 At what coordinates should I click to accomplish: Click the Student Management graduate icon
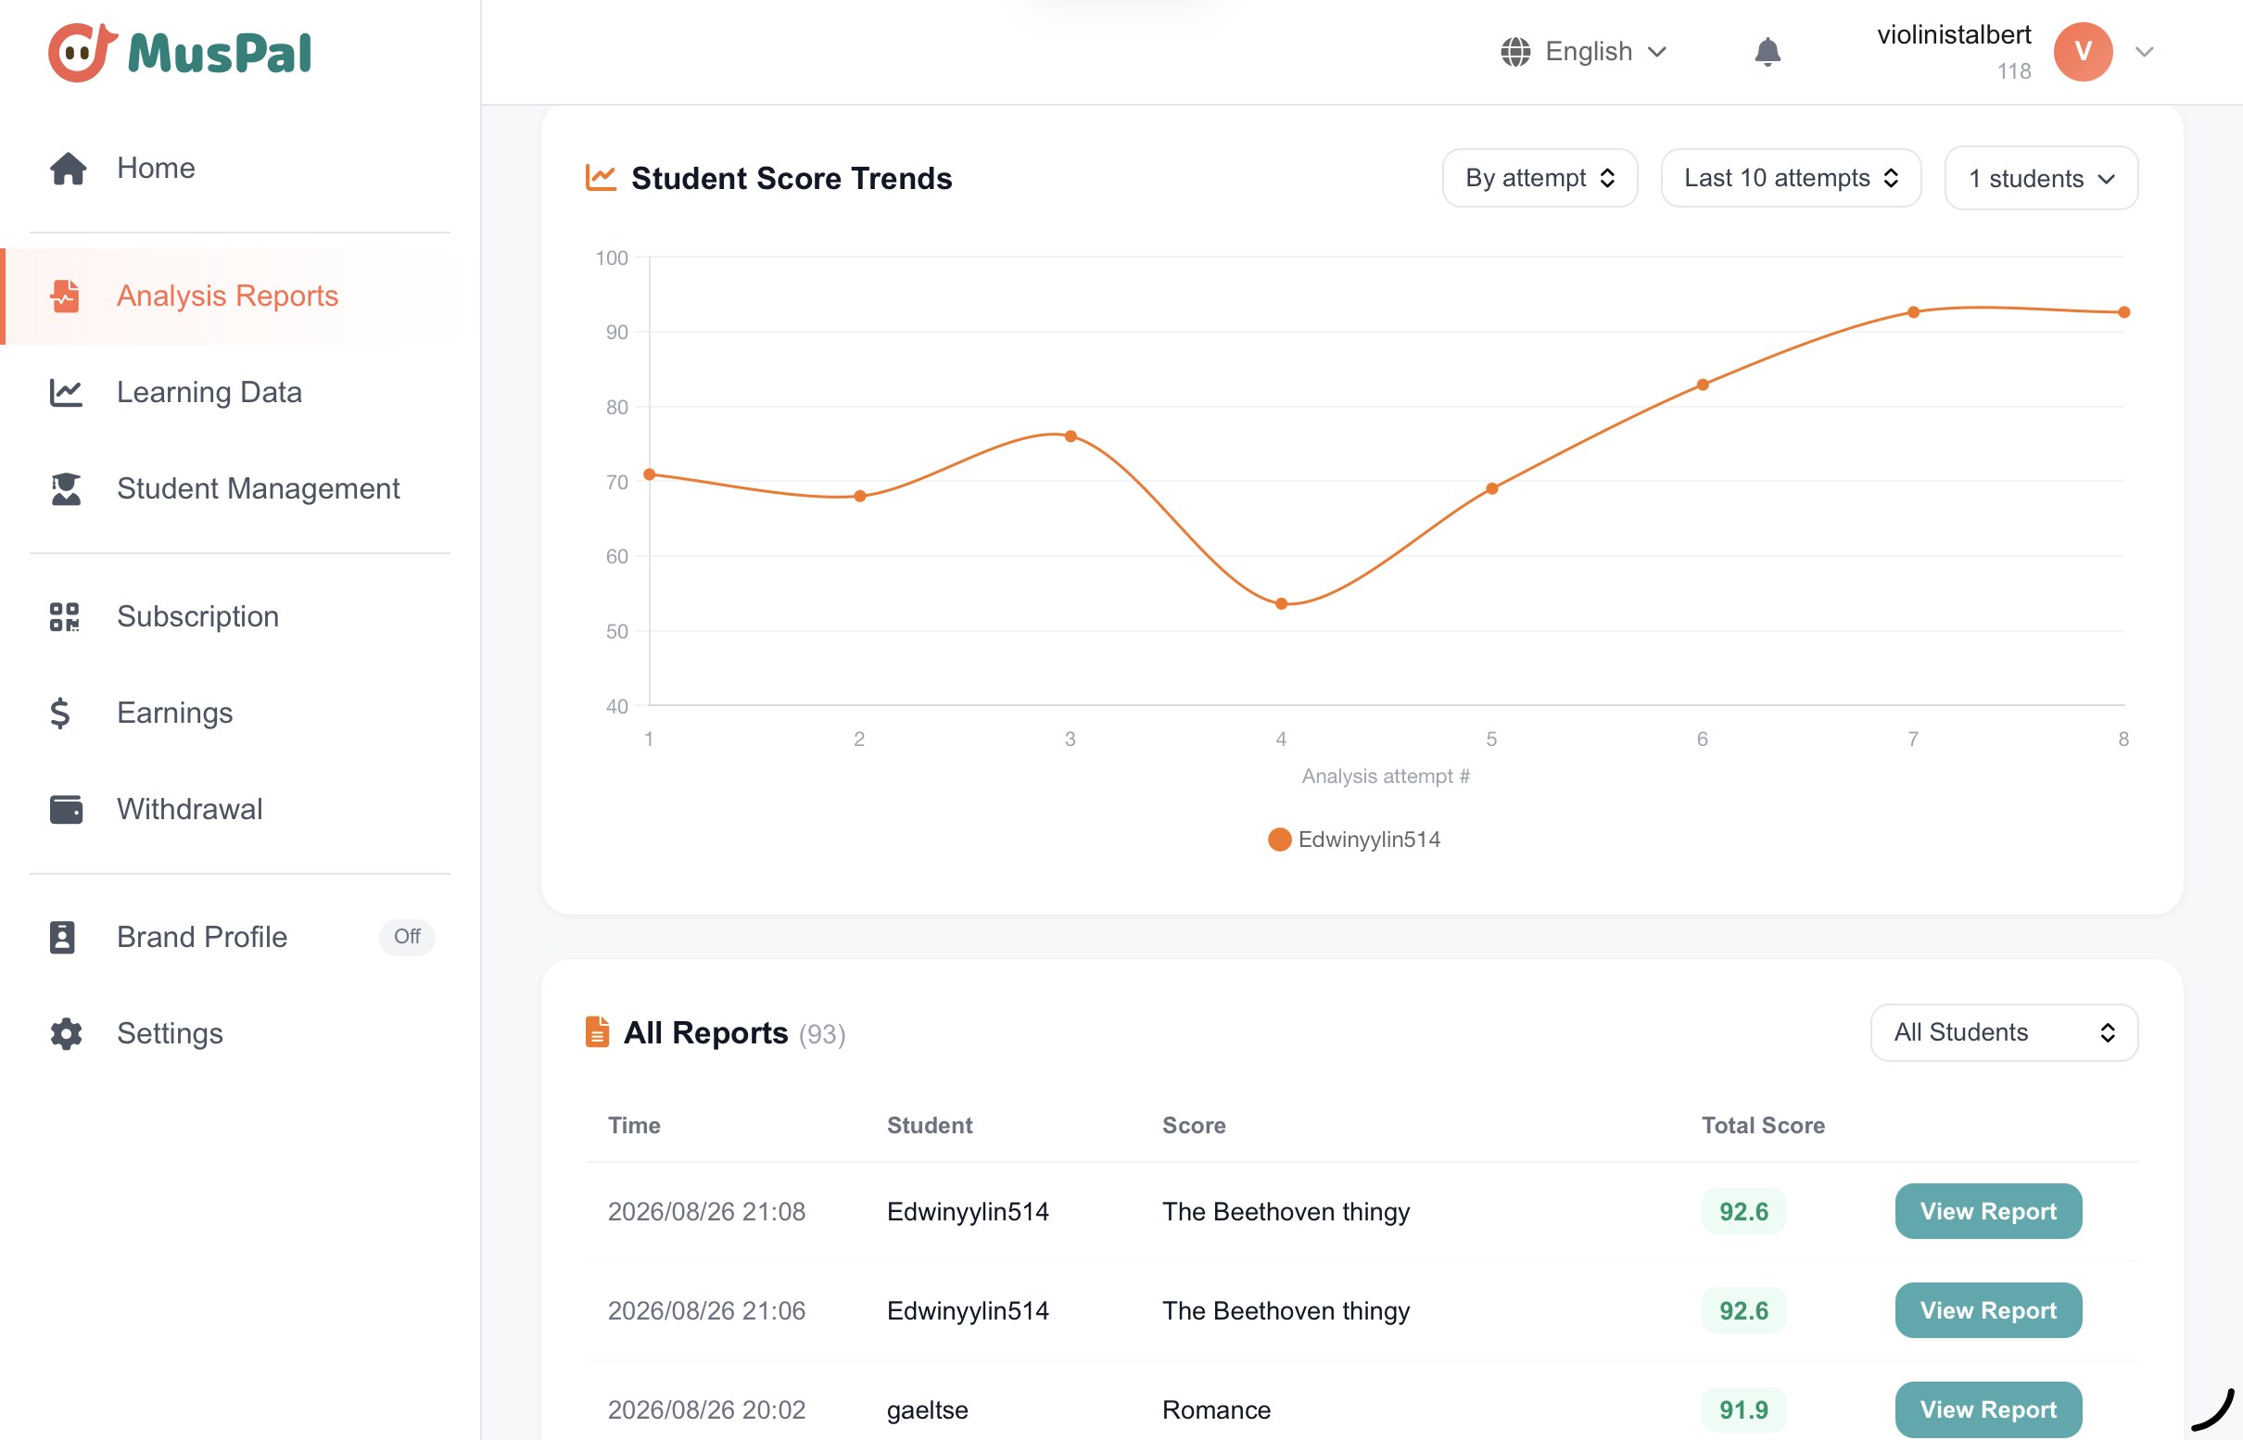66,488
